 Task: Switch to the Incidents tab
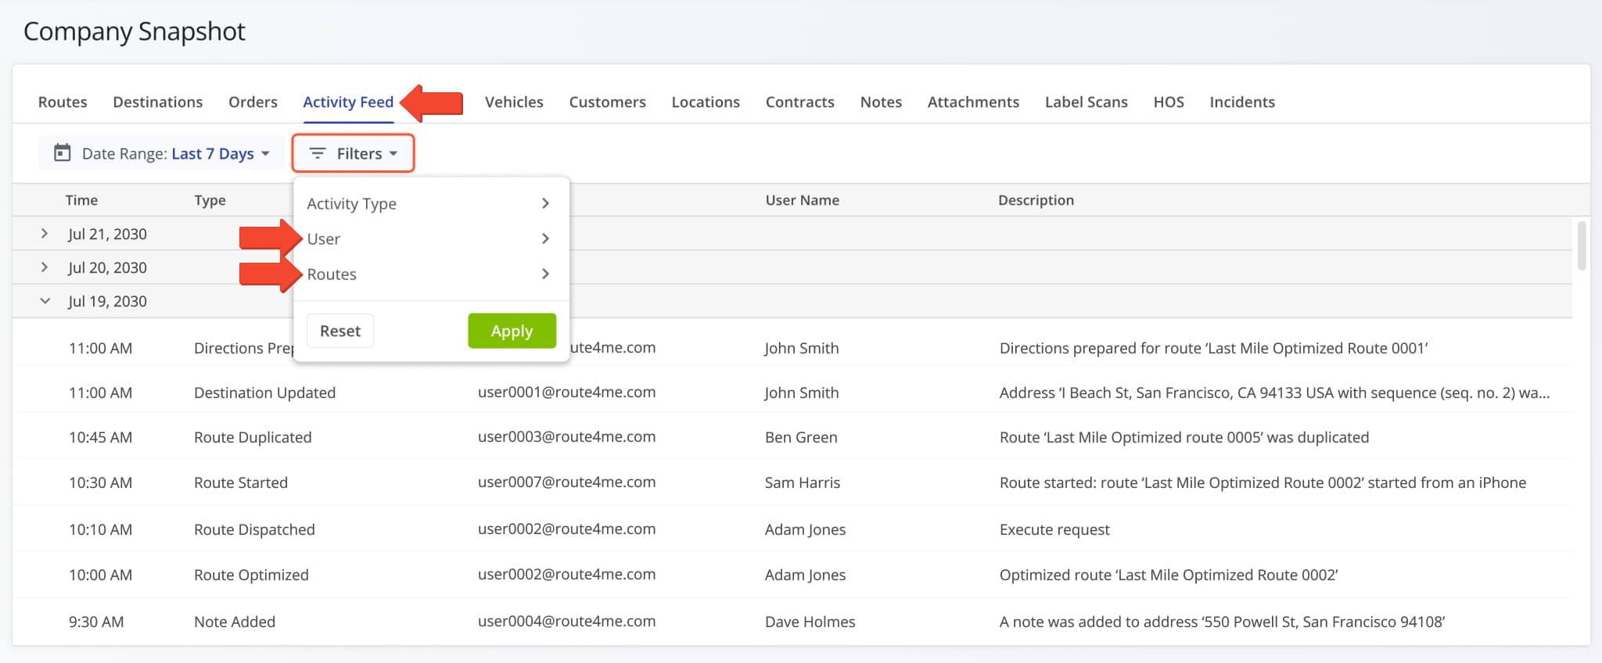click(x=1242, y=102)
